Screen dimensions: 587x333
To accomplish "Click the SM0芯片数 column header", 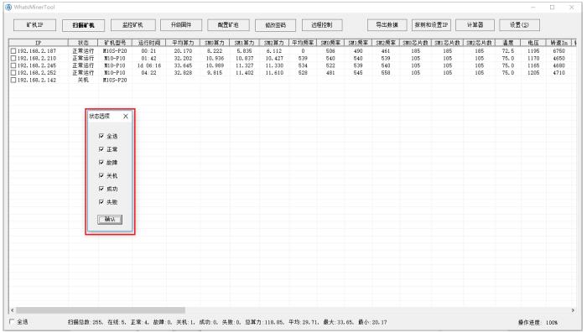I will pos(416,43).
